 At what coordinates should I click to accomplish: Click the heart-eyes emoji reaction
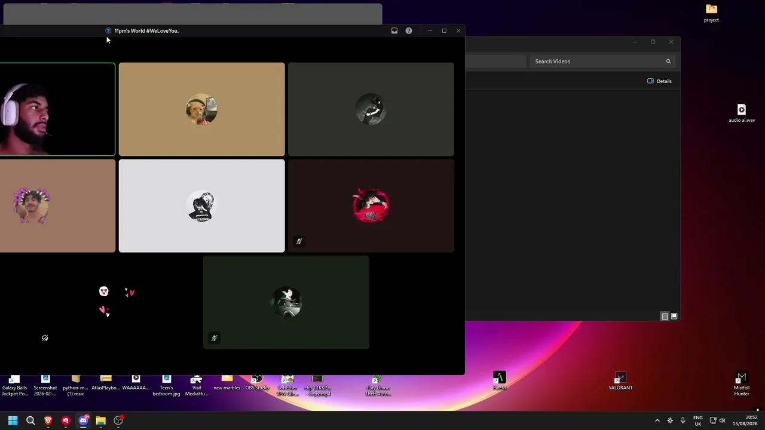(104, 291)
